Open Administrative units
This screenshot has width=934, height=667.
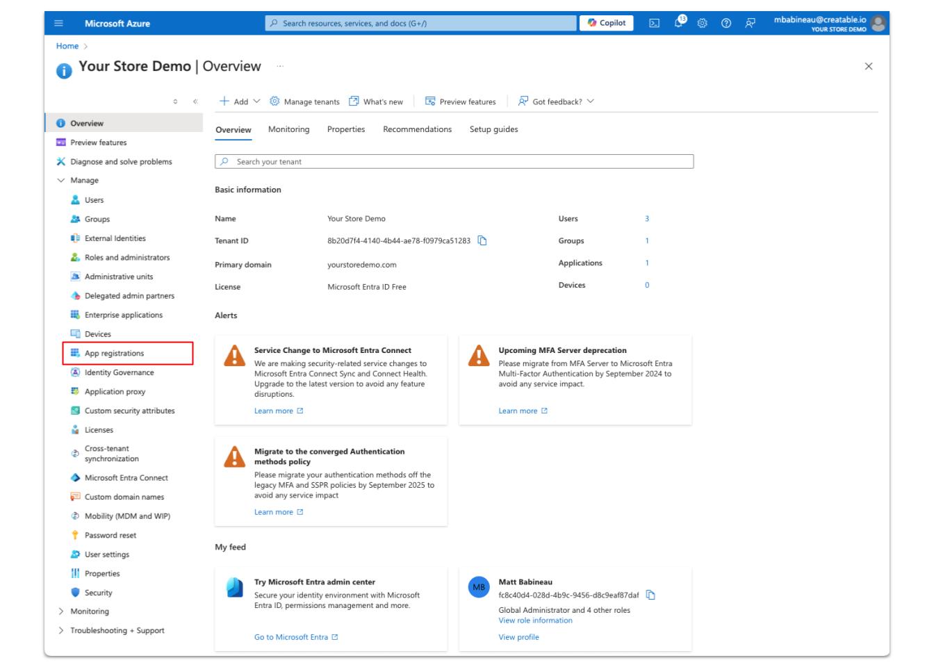119,277
